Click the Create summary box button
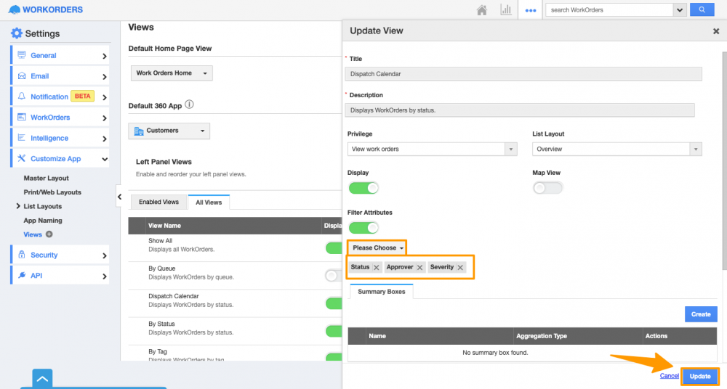This screenshot has height=389, width=727. 700,314
